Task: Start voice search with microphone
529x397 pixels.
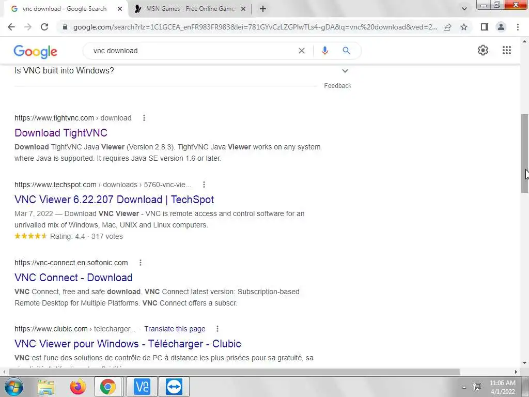Action: coord(324,51)
